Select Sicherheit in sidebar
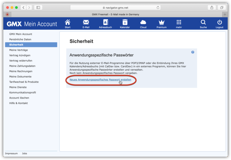This screenshot has width=231, height=160. [x=31, y=45]
